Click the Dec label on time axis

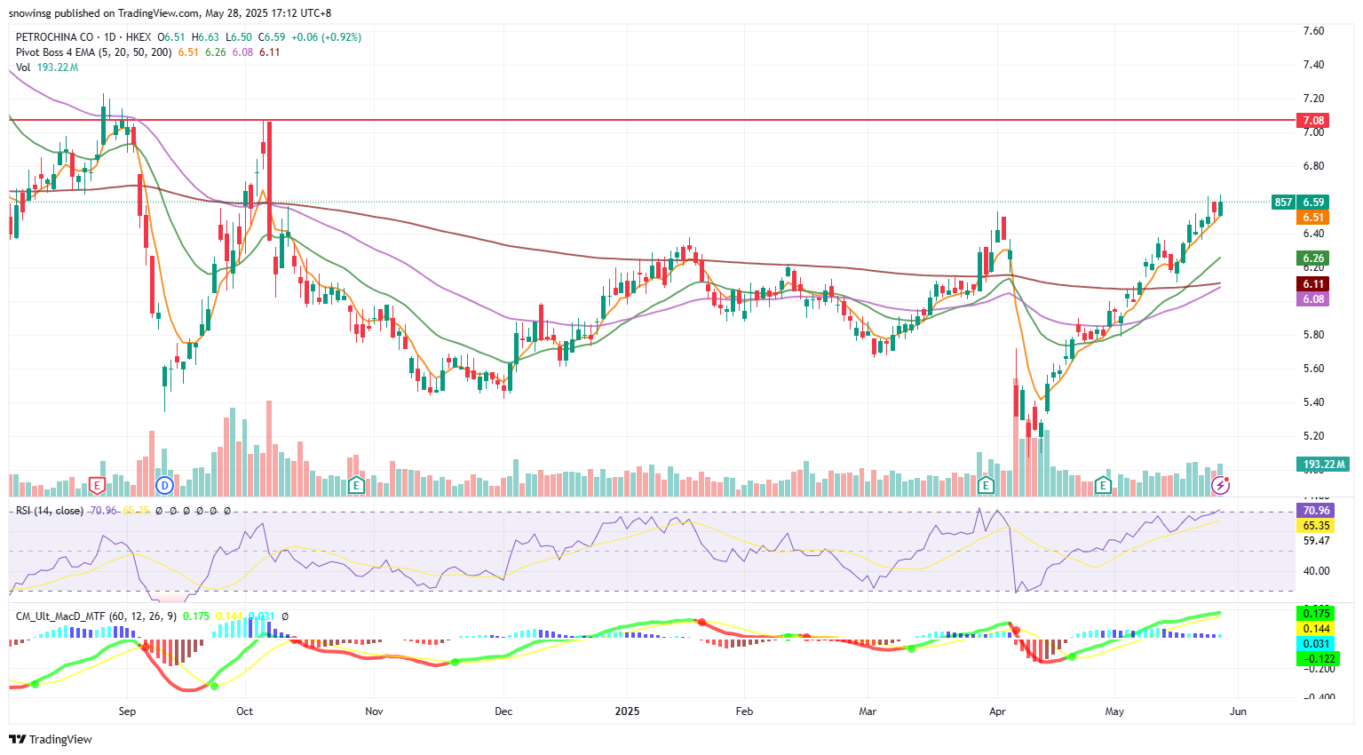tap(503, 711)
